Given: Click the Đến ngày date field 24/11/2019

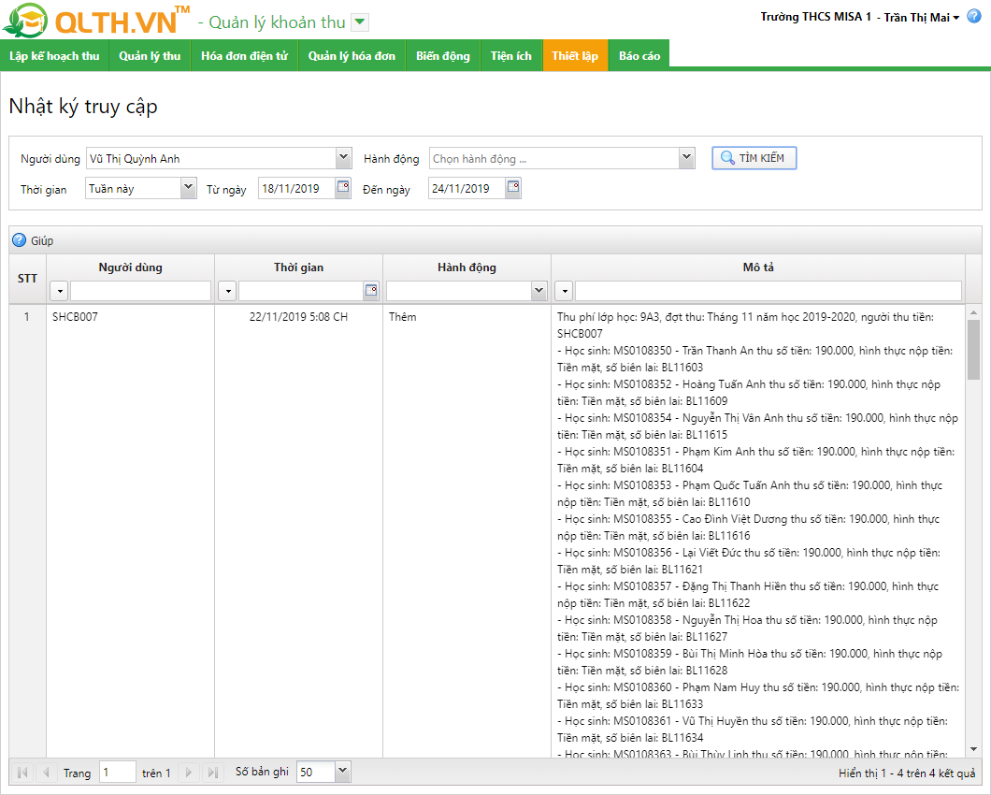Looking at the screenshot, I should 467,188.
